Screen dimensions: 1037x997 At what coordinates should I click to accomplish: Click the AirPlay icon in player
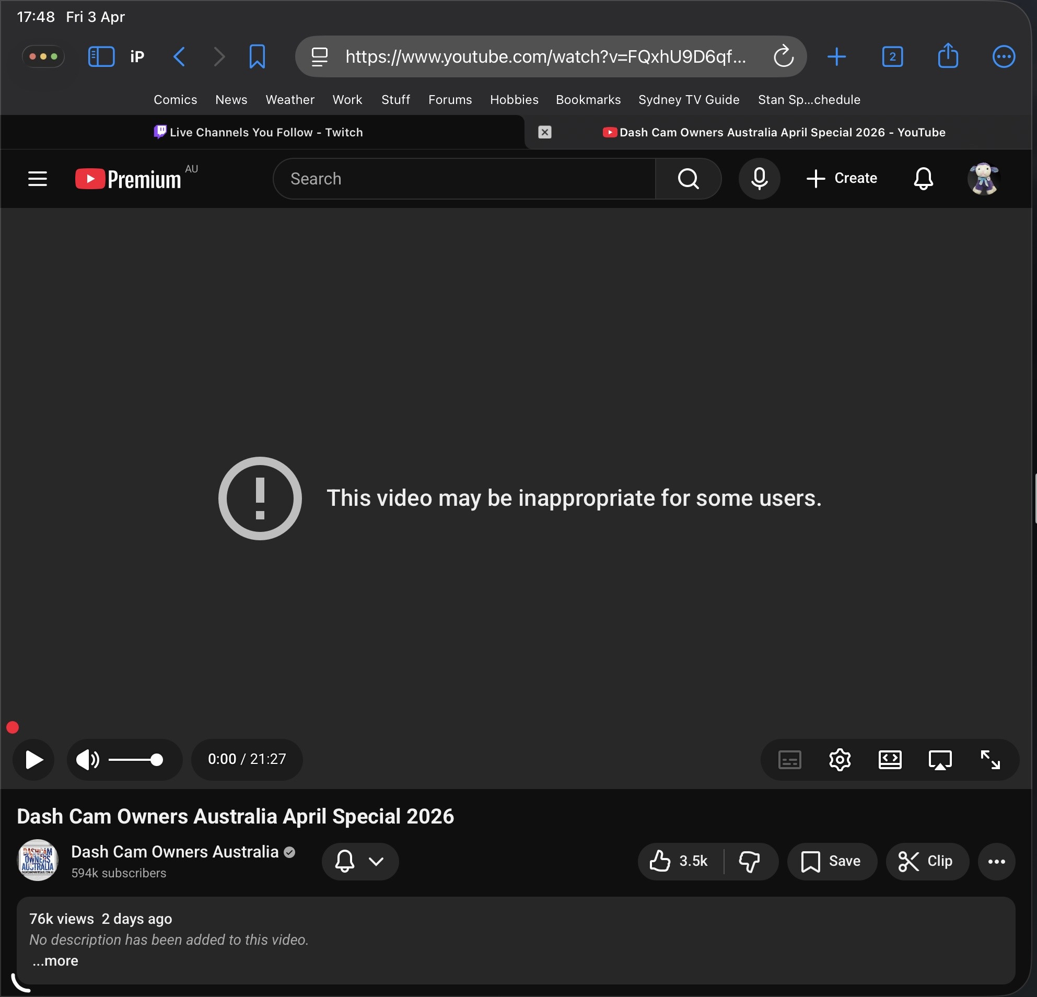pyautogui.click(x=940, y=759)
